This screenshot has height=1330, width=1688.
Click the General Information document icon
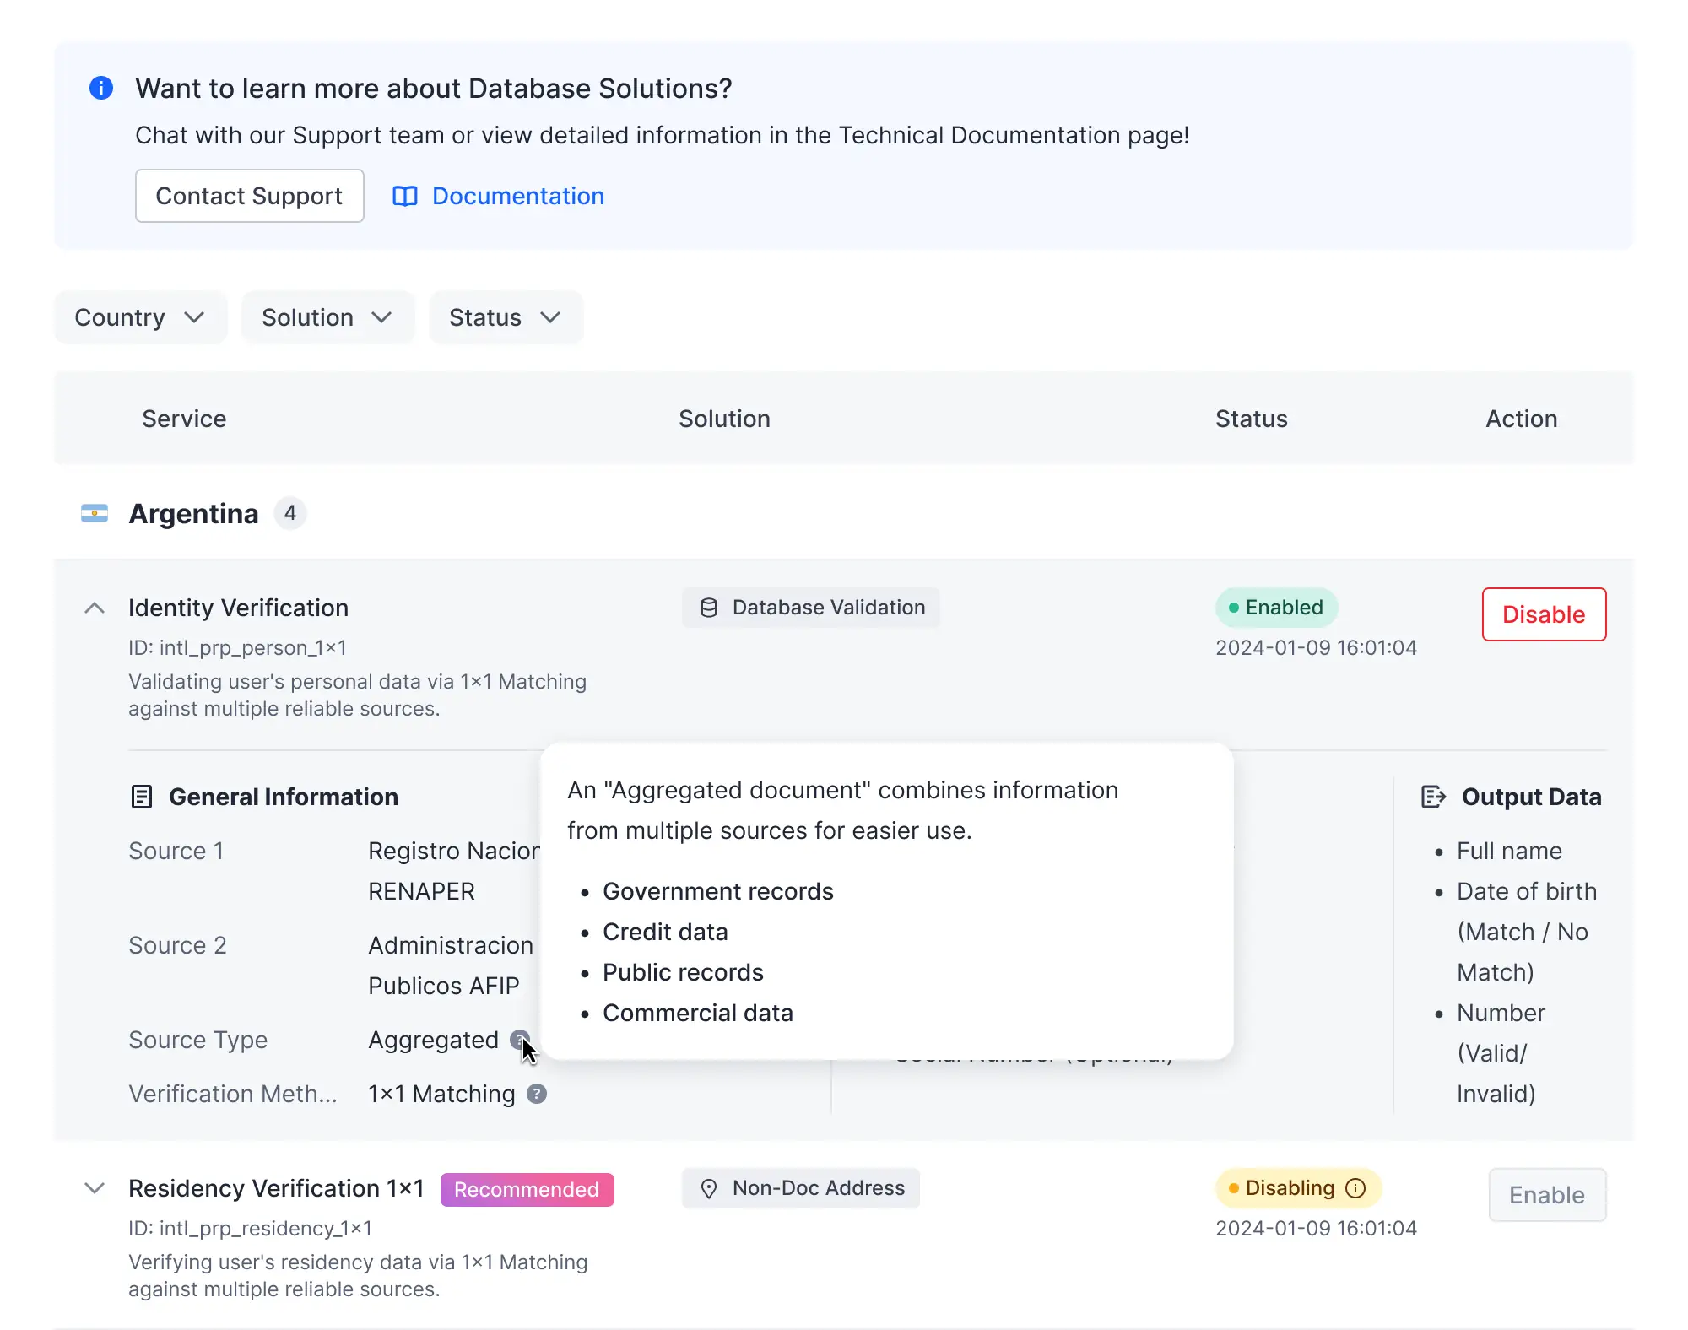click(142, 797)
